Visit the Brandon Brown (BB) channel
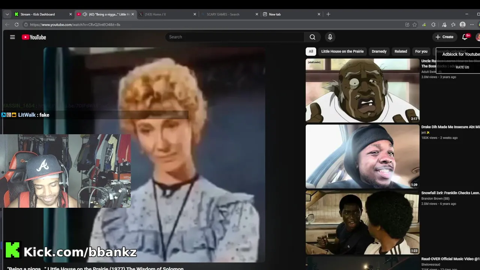480x270 pixels. [x=435, y=199]
